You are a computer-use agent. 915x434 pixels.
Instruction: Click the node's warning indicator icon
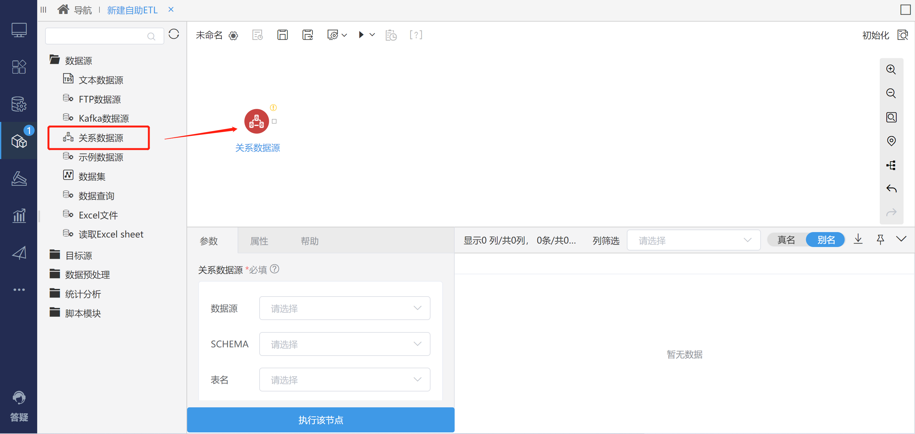273,108
